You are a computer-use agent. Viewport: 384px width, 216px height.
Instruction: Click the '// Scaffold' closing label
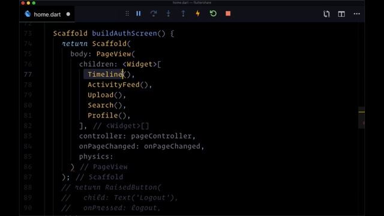pos(100,177)
